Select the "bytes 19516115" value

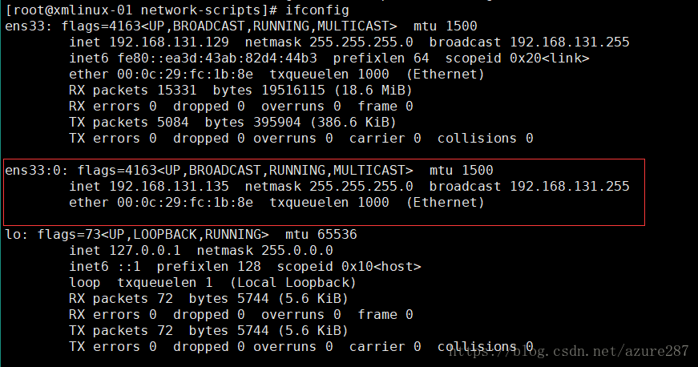269,90
